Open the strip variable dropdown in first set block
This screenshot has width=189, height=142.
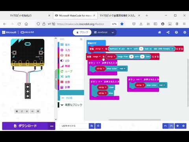click(99, 49)
